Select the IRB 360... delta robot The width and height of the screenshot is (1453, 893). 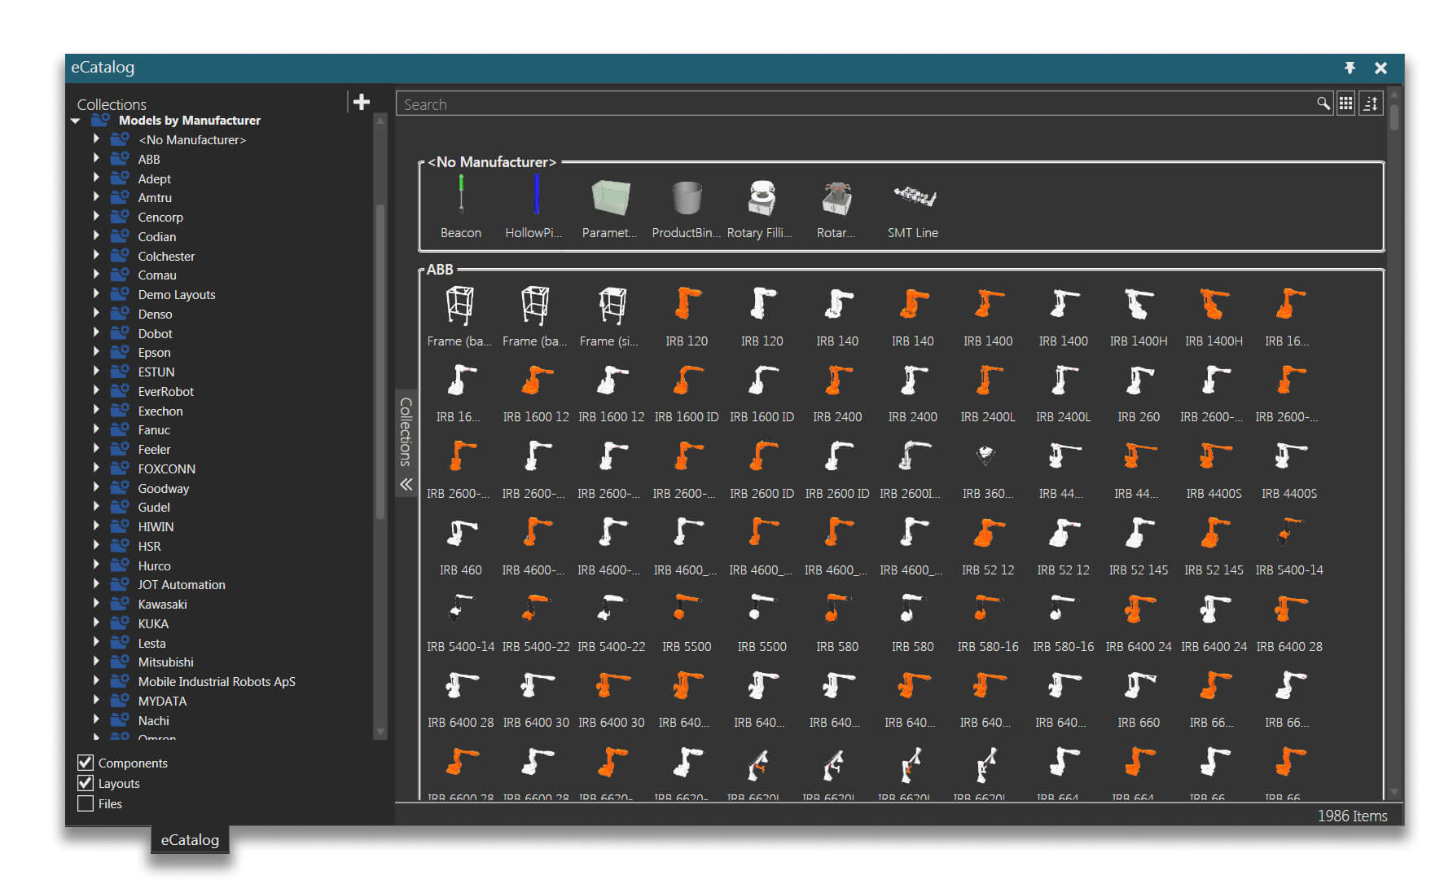click(x=988, y=470)
